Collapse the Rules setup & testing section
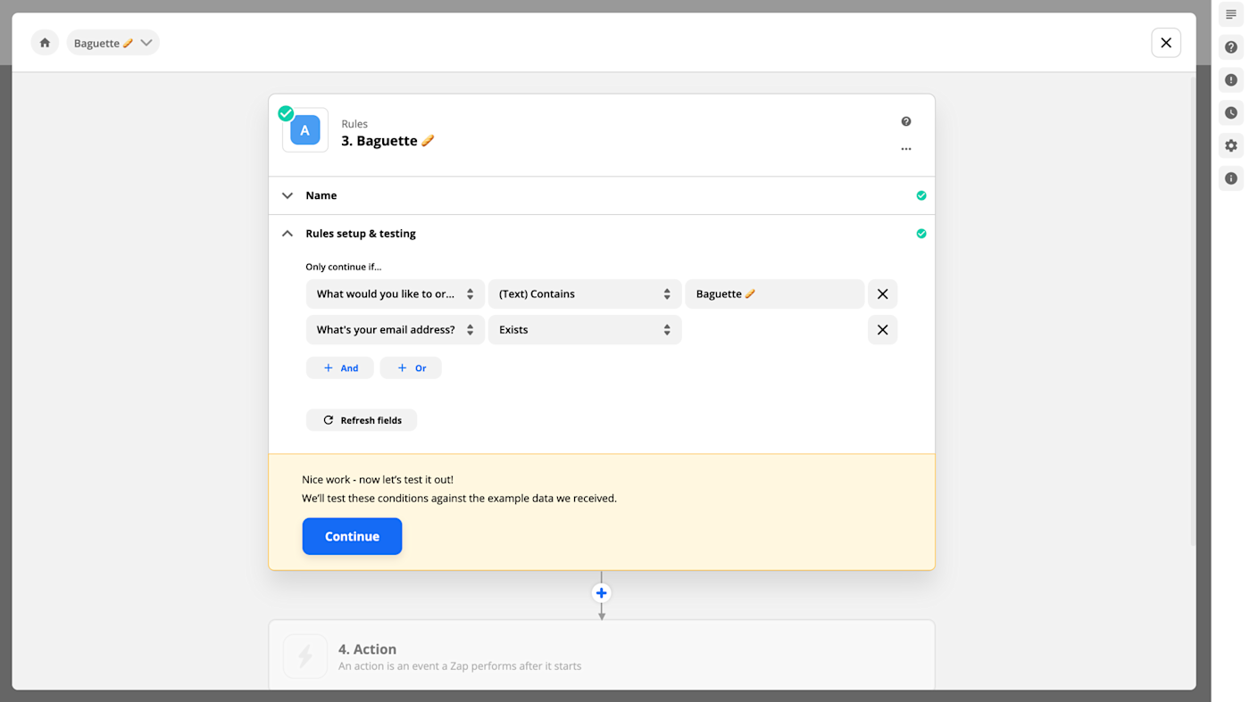Image resolution: width=1250 pixels, height=702 pixels. [x=287, y=234]
